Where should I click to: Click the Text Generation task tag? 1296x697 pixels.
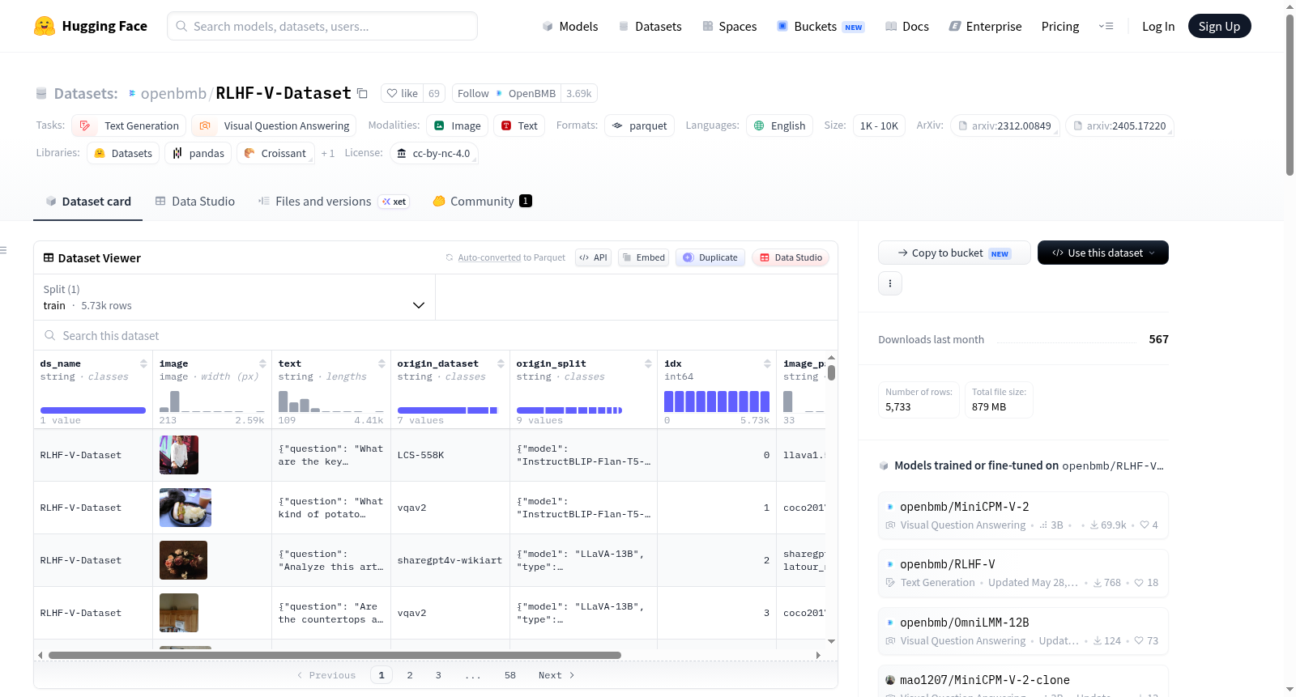coord(129,125)
